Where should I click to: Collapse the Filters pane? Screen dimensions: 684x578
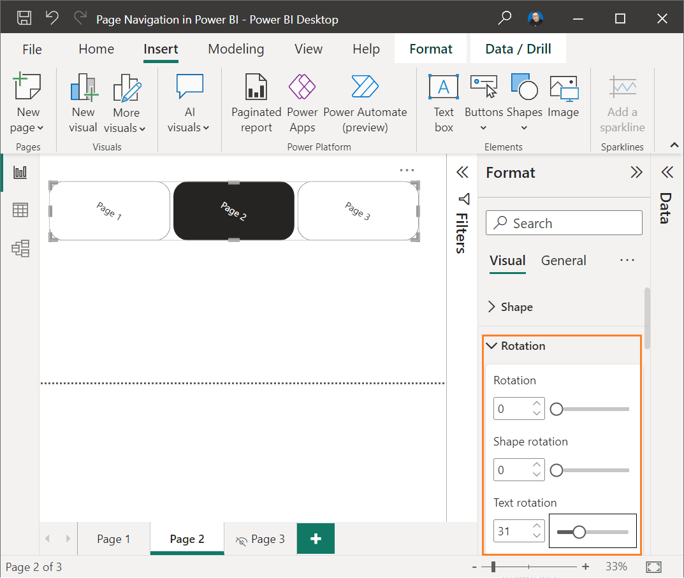point(462,171)
